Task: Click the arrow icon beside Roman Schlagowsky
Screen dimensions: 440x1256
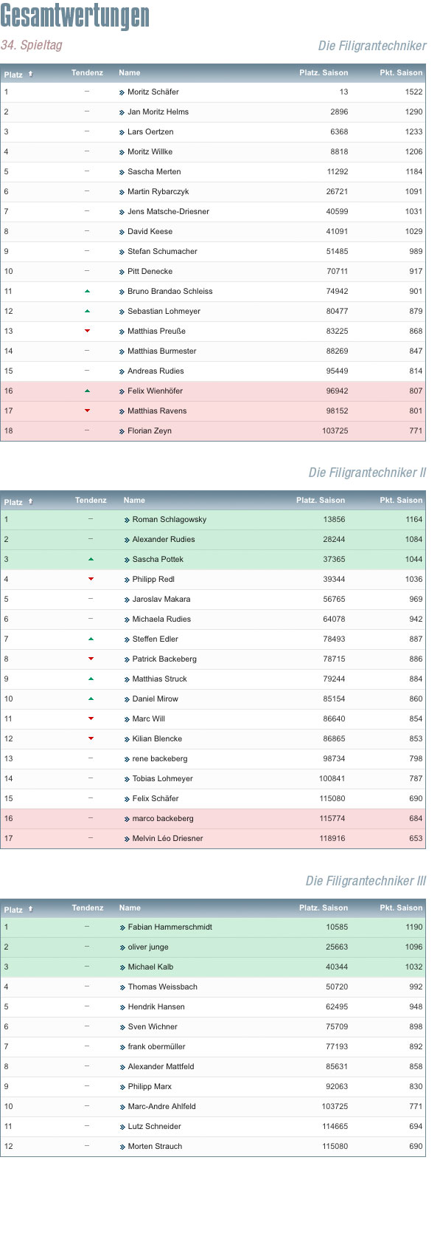Action: (x=127, y=520)
